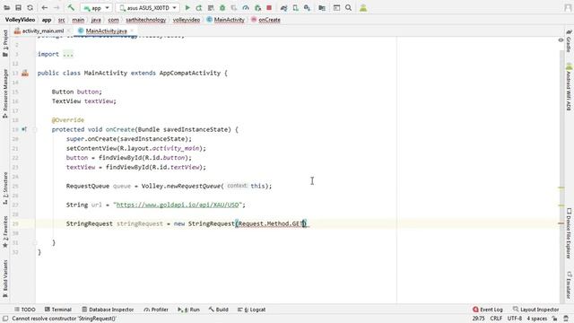Click the VolleyVideo breadcrumb
574x323 pixels.
(20, 20)
